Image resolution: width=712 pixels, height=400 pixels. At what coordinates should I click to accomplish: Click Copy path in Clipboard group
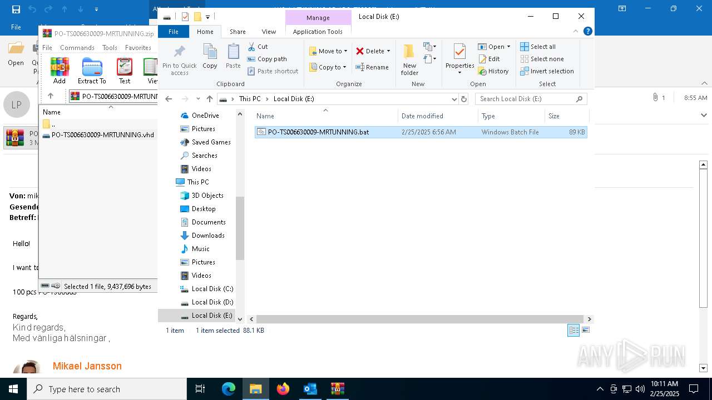pyautogui.click(x=267, y=59)
